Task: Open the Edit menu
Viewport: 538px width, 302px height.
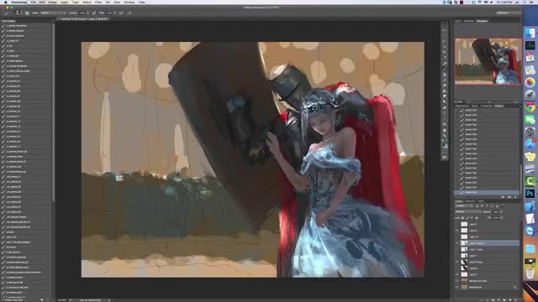Action: 42,2
